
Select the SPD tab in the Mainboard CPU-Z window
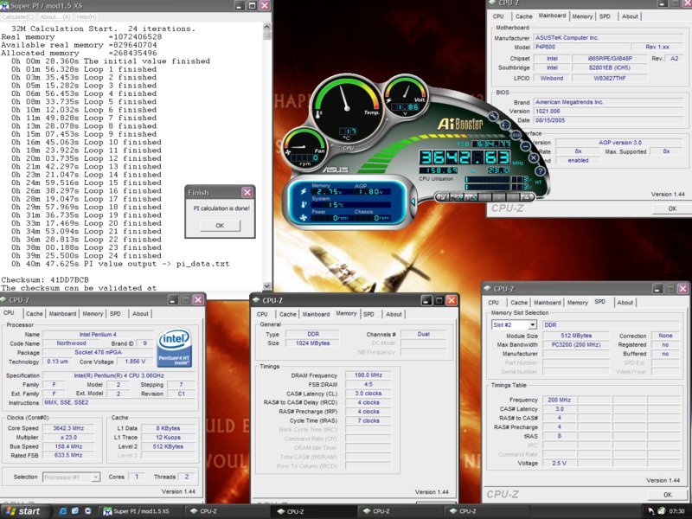(605, 16)
